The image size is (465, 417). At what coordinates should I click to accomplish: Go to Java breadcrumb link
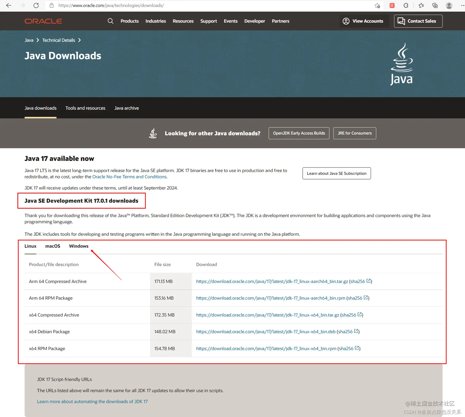tap(29, 40)
